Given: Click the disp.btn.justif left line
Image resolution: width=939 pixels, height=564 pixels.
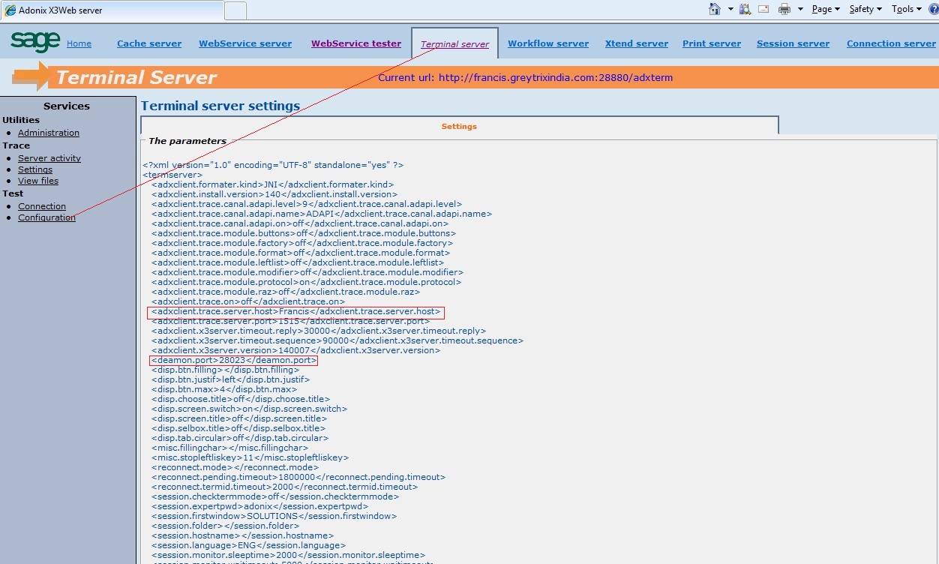Looking at the screenshot, I should [230, 379].
